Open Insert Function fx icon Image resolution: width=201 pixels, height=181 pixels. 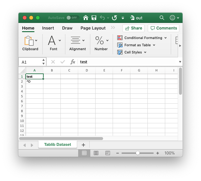[x=73, y=62]
